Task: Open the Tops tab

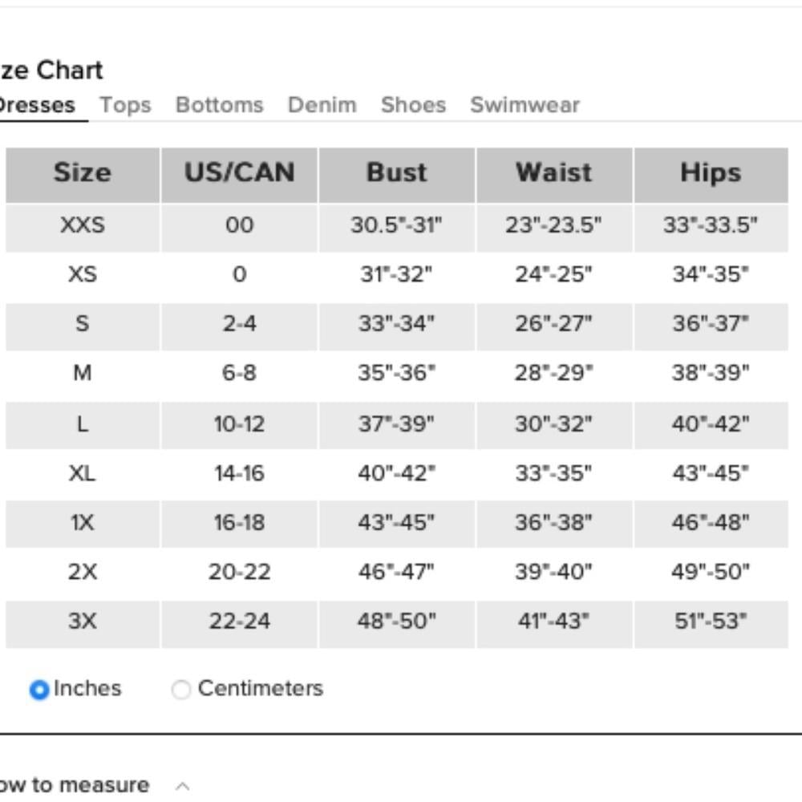Action: point(125,105)
